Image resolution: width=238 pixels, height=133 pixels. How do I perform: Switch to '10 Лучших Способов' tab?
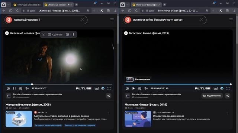[x=27, y=5]
